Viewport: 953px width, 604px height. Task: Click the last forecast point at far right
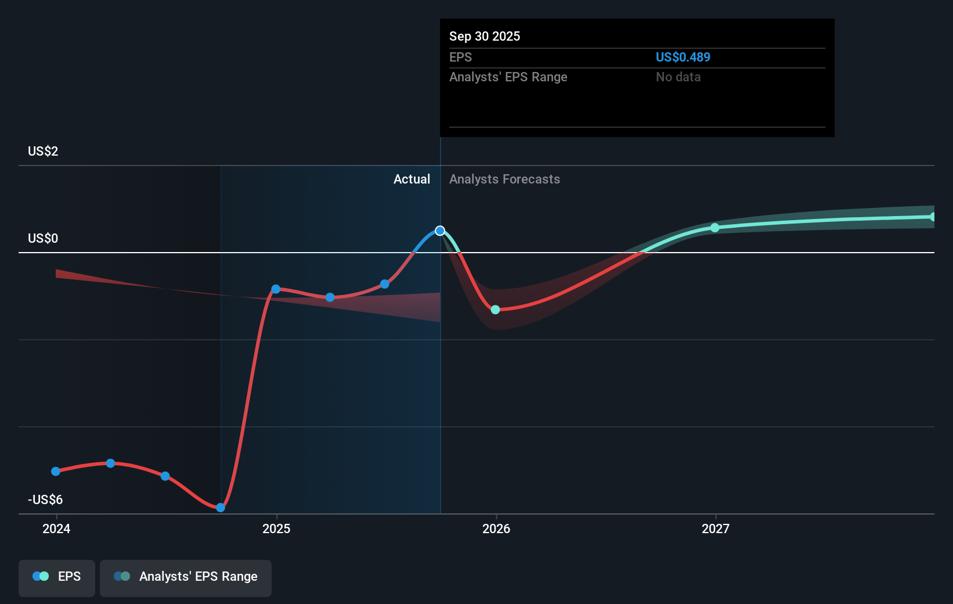[x=933, y=217]
